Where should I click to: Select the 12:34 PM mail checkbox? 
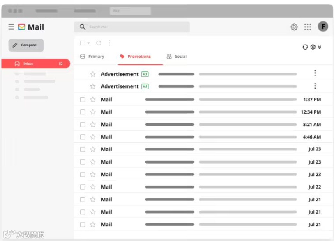83,112
